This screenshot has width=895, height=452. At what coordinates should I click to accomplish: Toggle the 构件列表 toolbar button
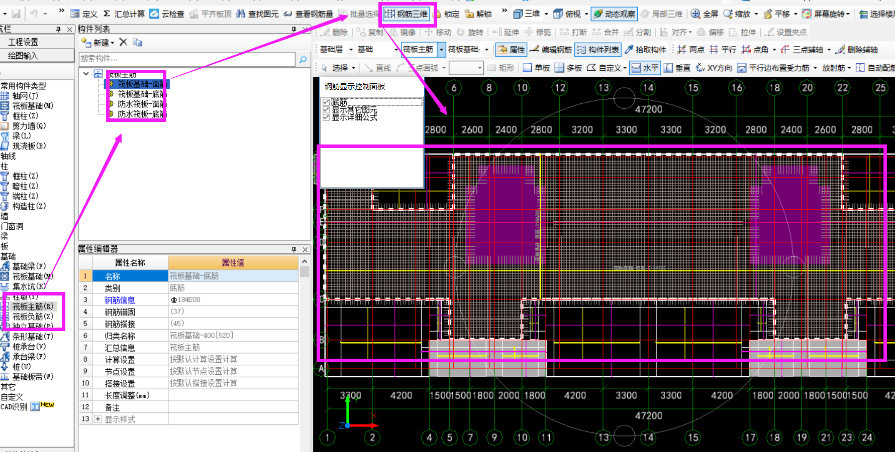click(598, 49)
